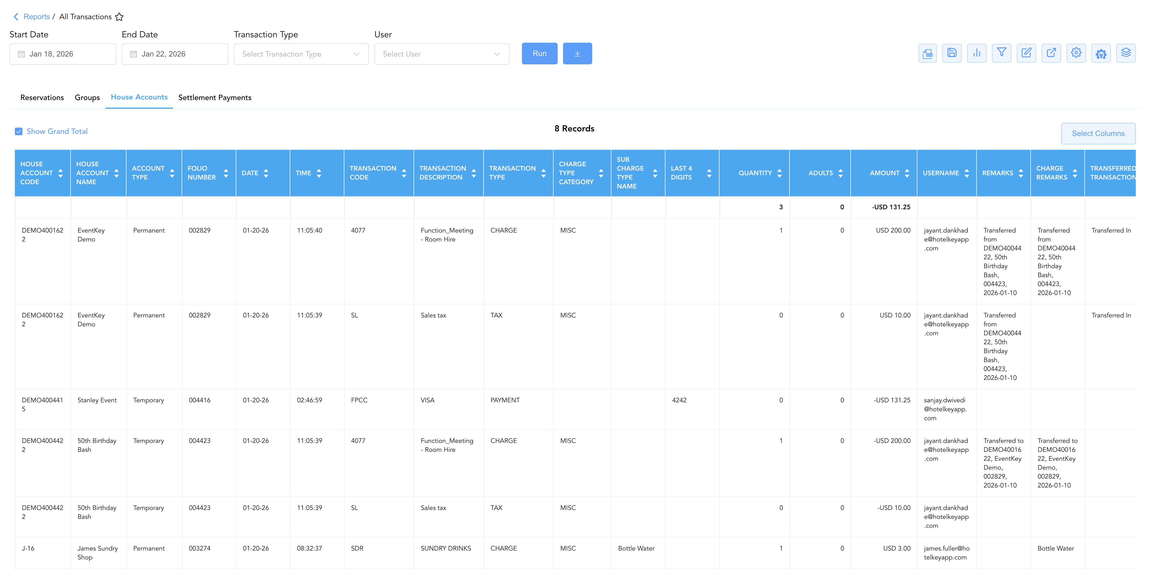Favorite the report with the star icon

(119, 17)
